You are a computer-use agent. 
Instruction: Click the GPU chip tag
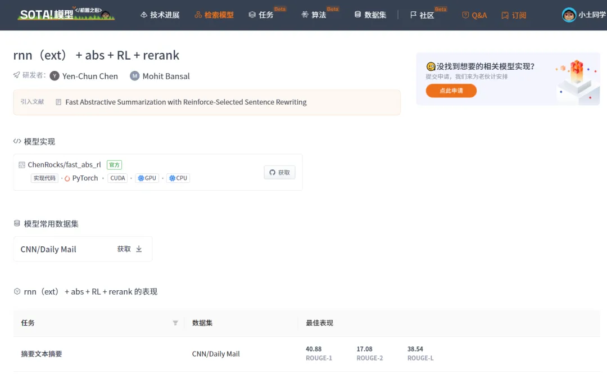tap(147, 178)
